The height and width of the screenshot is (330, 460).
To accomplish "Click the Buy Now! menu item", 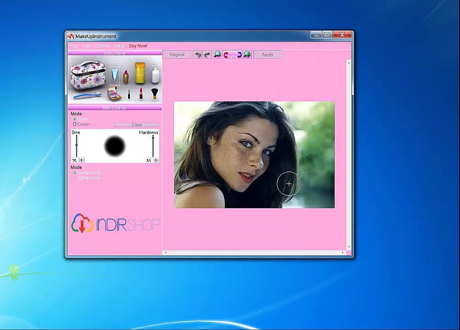I will click(x=138, y=46).
